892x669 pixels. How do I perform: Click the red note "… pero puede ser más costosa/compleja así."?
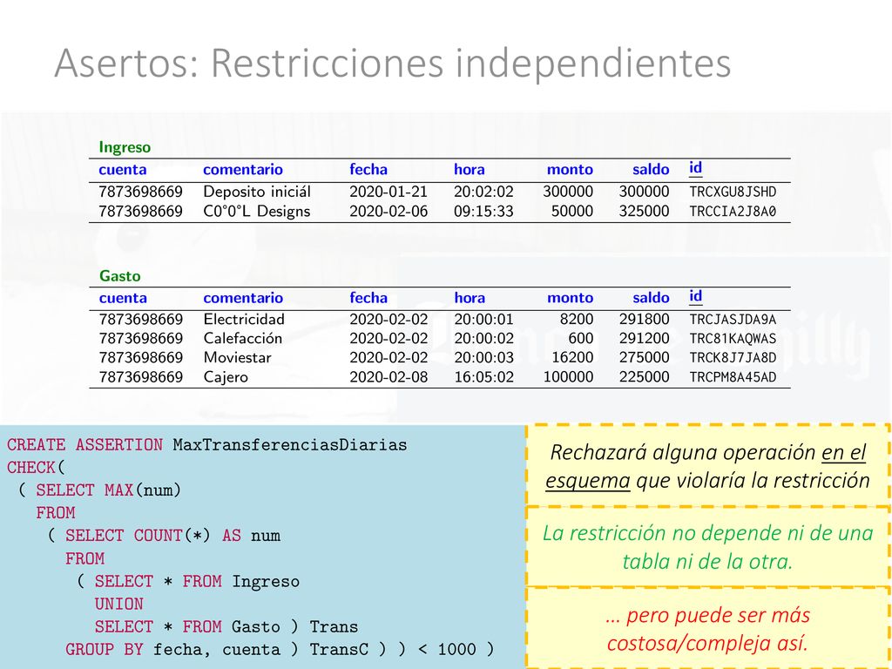[707, 629]
